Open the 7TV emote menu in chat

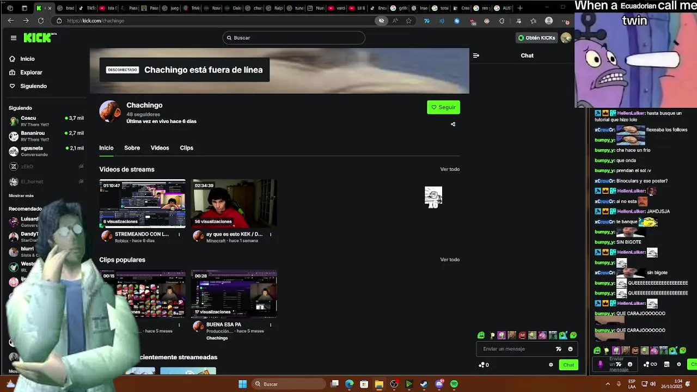pos(558,349)
